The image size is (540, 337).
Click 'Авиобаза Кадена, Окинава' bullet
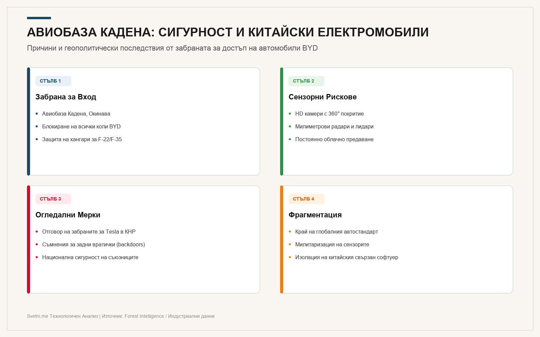coord(76,114)
